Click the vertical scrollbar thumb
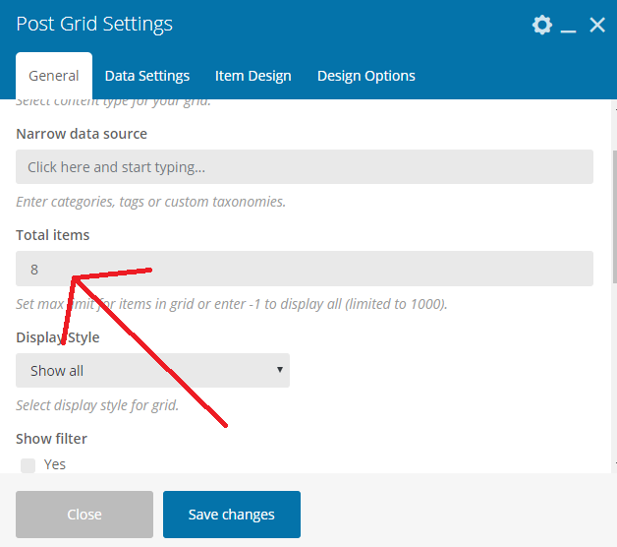The height and width of the screenshot is (547, 617). pos(615,216)
